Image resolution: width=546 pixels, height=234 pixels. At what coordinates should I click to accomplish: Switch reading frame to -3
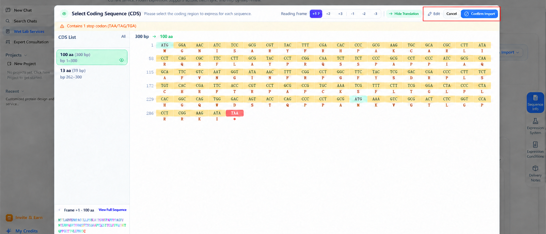tap(375, 14)
